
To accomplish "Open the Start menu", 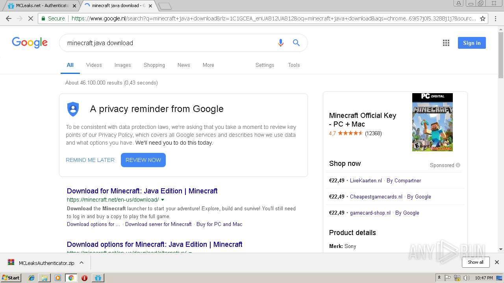I will point(11,278).
